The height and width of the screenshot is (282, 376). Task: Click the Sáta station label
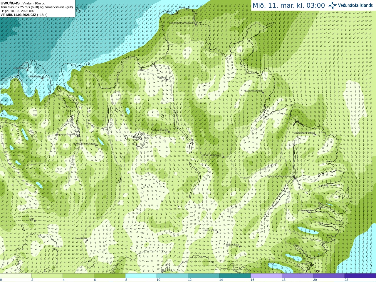tap(32, 219)
